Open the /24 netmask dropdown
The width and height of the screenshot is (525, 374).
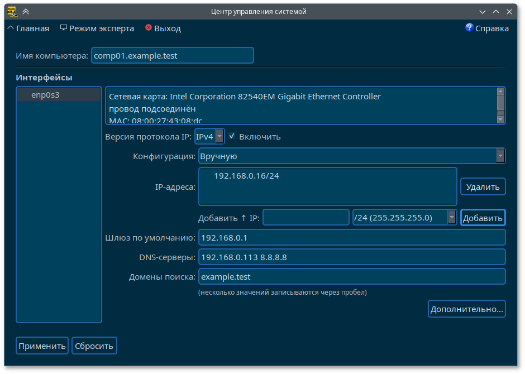[x=451, y=217]
